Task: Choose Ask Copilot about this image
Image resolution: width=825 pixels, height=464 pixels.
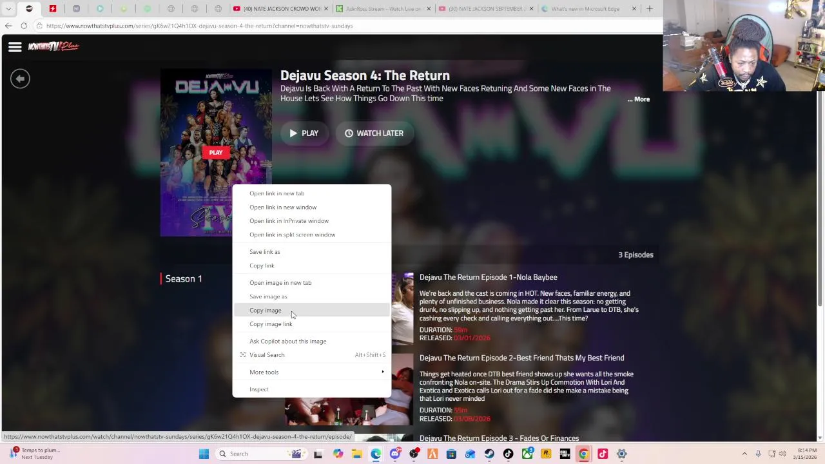Action: pos(311,341)
